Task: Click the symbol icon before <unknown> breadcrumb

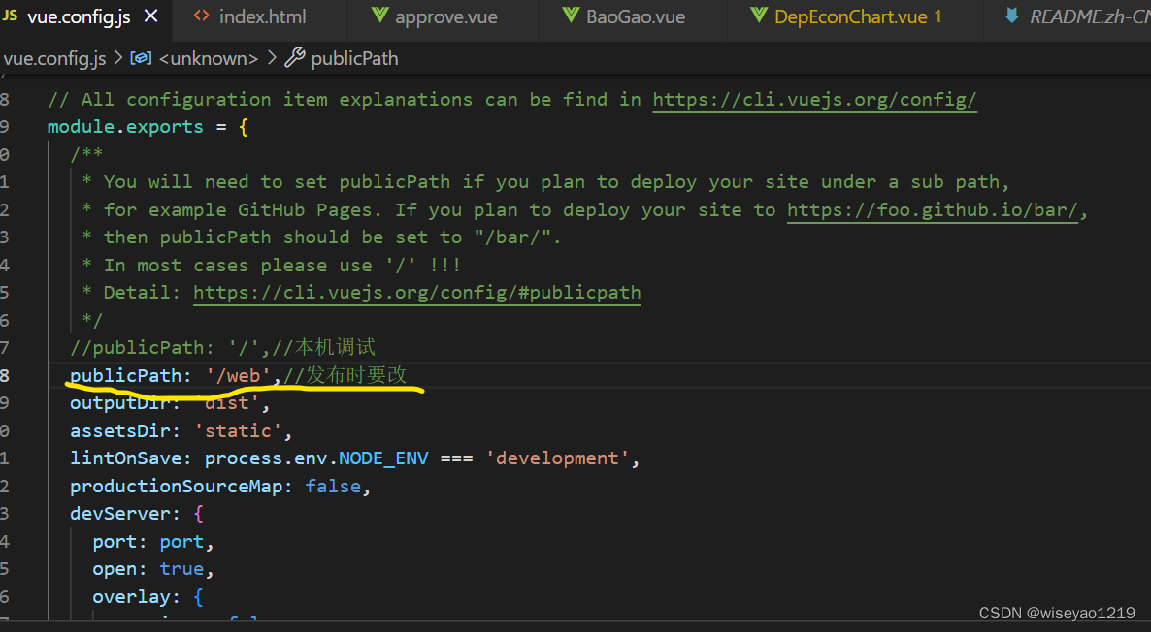Action: pos(141,58)
